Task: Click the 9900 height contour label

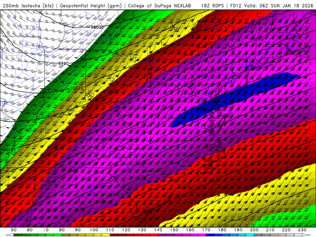Action: click(x=96, y=27)
